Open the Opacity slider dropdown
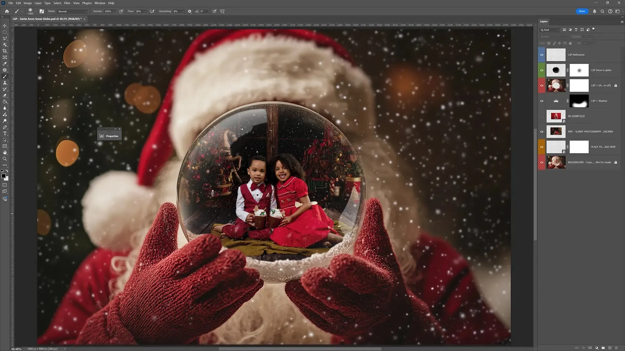This screenshot has height=351, width=625. 114,11
